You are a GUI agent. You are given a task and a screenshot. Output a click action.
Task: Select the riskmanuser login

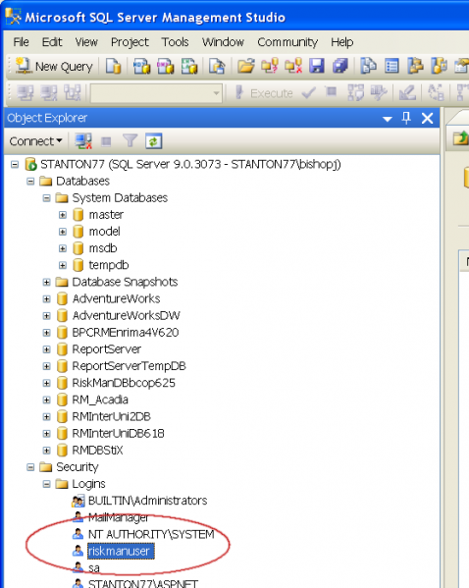[x=121, y=552]
